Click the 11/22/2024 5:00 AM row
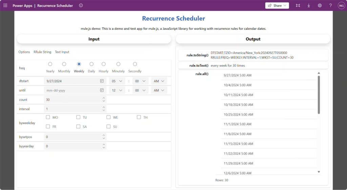Viewport: 347px width, 190px height. click(x=269, y=153)
